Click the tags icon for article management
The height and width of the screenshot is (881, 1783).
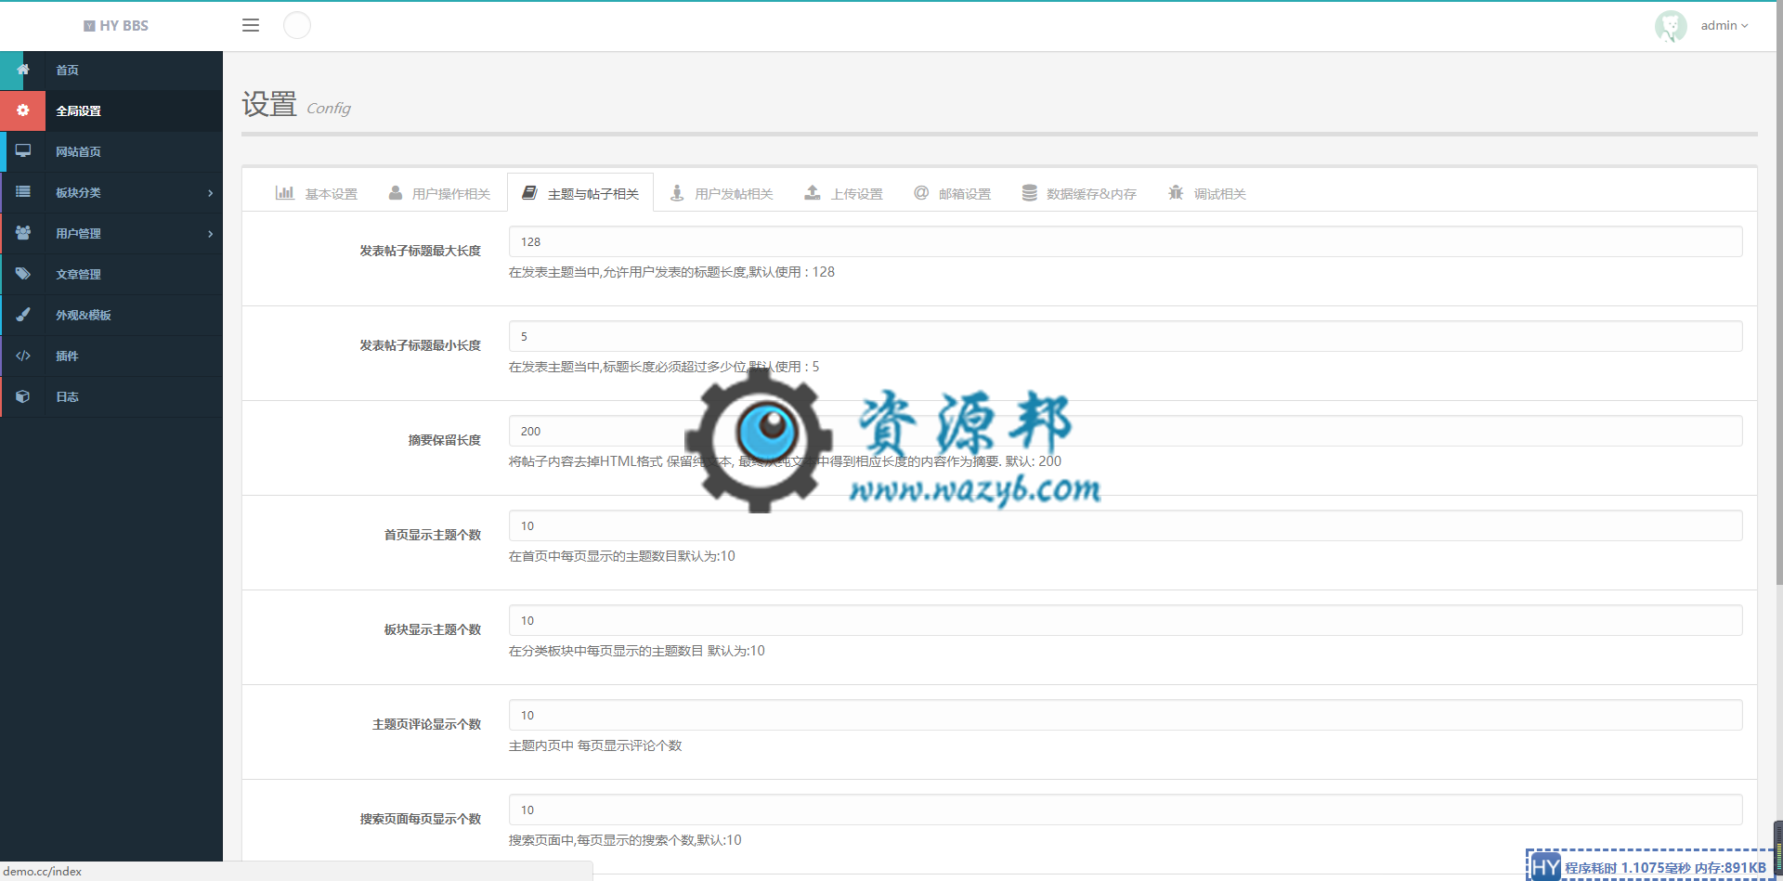pos(23,273)
